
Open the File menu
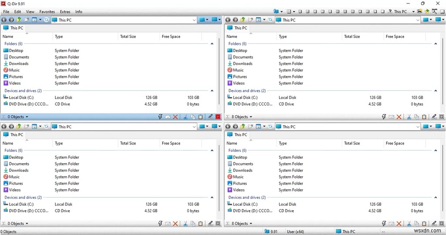coord(6,12)
